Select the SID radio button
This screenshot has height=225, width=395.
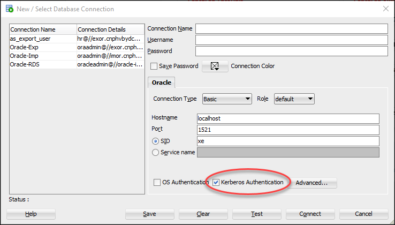(x=156, y=141)
